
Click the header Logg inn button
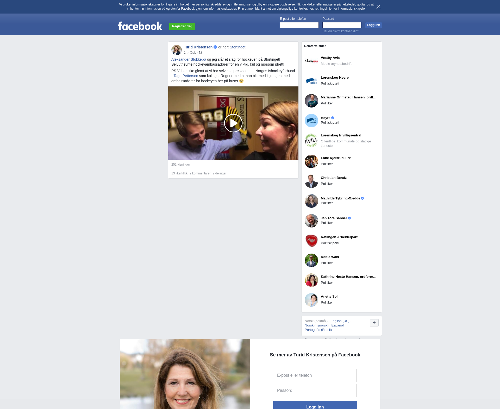click(x=373, y=25)
